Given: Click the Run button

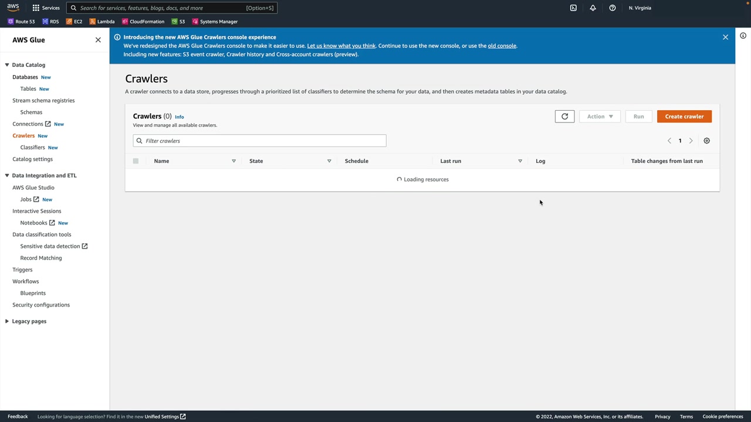Looking at the screenshot, I should tap(638, 117).
